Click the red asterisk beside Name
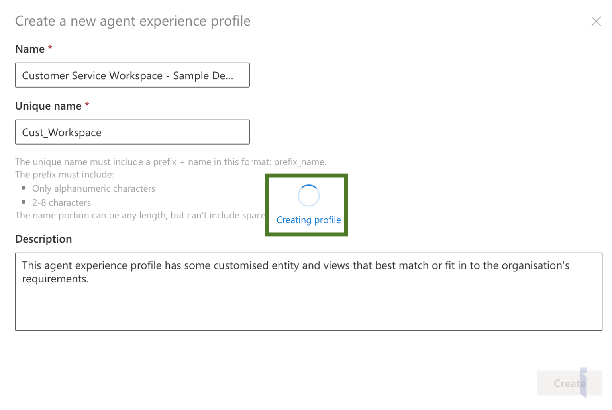Screen dimensions: 612x410 [50, 48]
